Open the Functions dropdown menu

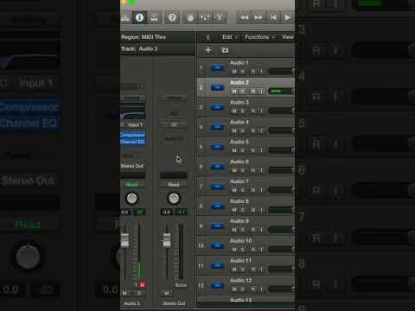pos(260,37)
